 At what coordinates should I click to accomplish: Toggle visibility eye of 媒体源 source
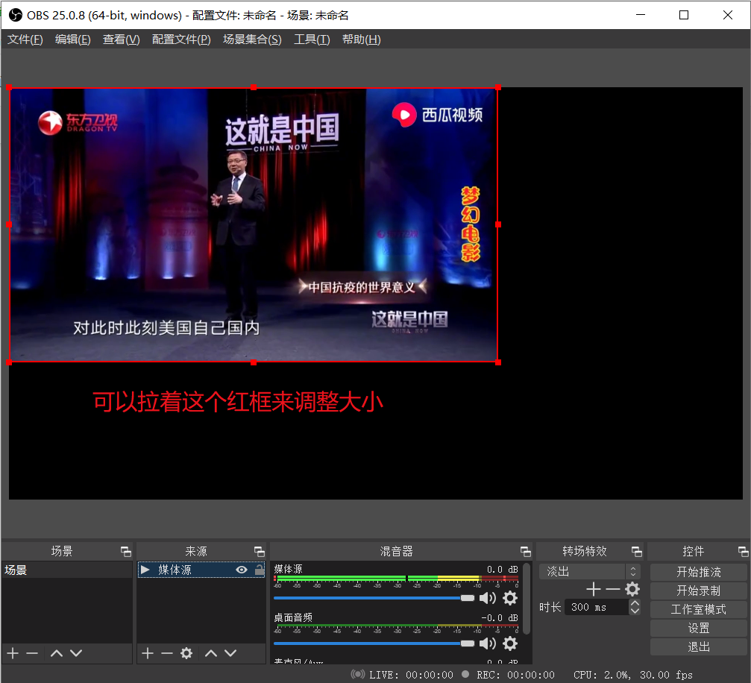(x=242, y=570)
